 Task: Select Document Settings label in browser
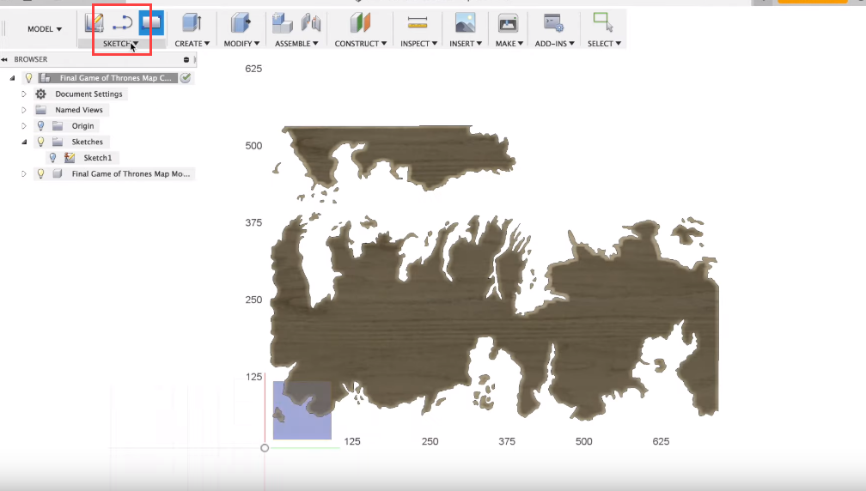click(89, 94)
